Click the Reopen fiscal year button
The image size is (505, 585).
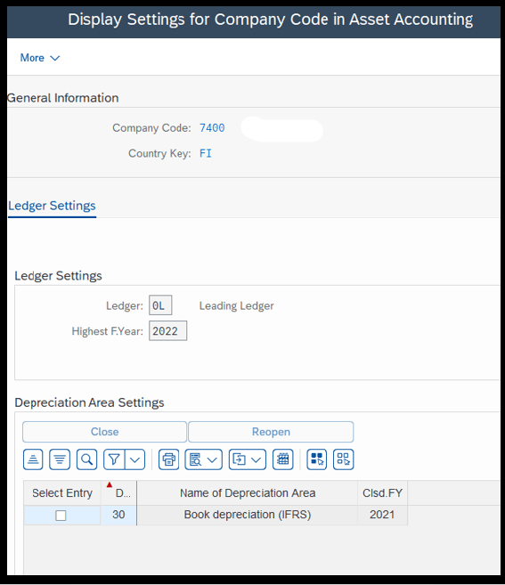tap(271, 432)
